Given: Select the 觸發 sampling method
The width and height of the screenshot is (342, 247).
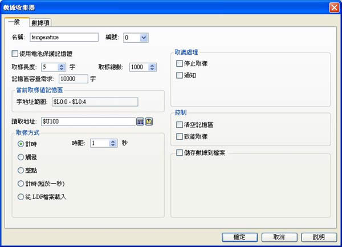Looking at the screenshot, I should coord(21,157).
